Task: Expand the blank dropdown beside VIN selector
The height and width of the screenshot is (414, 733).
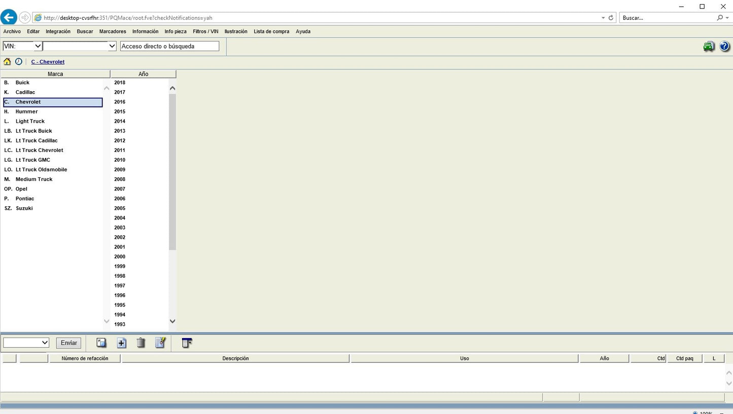Action: coord(80,46)
